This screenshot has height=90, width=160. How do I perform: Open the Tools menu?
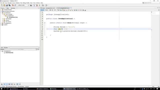[x=34, y=3]
